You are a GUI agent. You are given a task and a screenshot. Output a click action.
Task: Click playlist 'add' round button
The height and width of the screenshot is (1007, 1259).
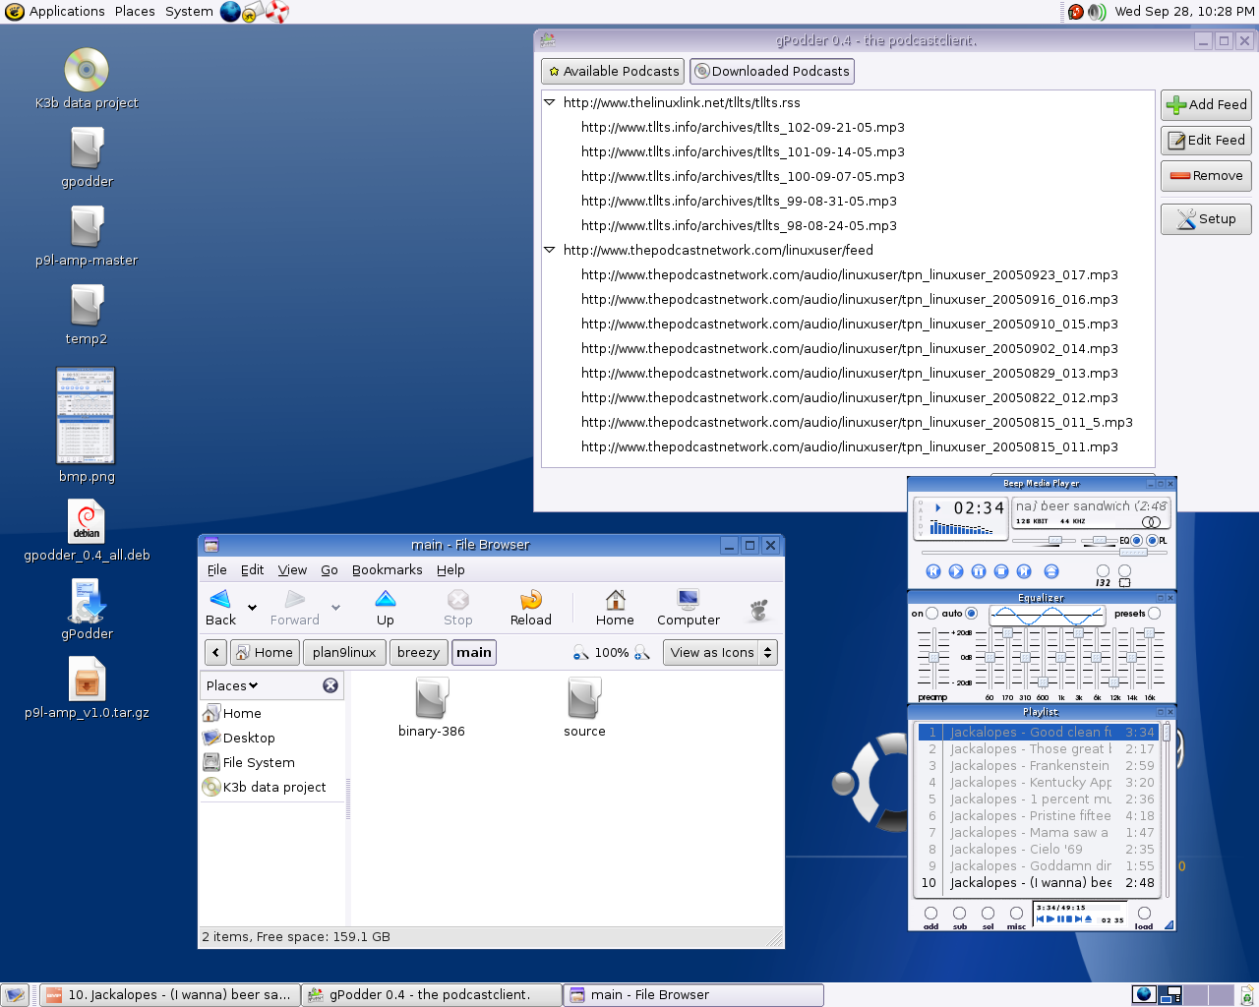pyautogui.click(x=930, y=913)
